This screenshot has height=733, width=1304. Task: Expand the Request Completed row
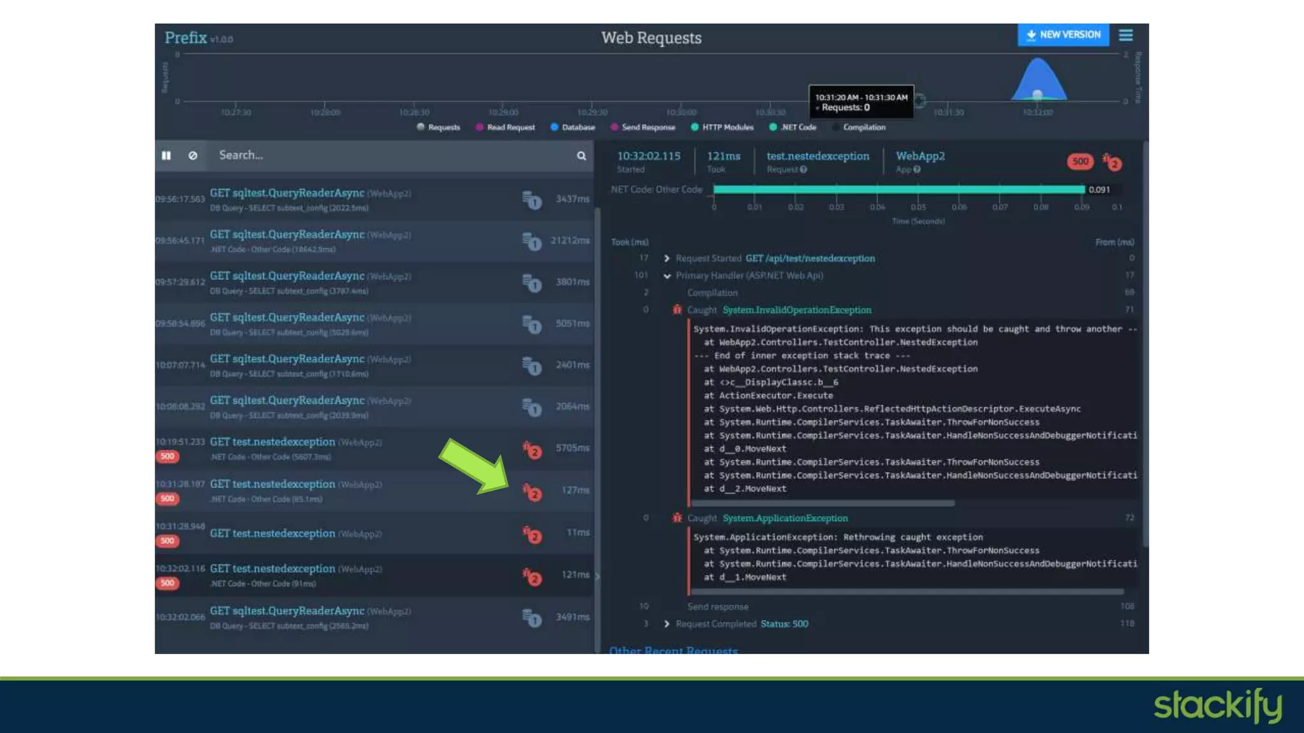click(x=667, y=624)
